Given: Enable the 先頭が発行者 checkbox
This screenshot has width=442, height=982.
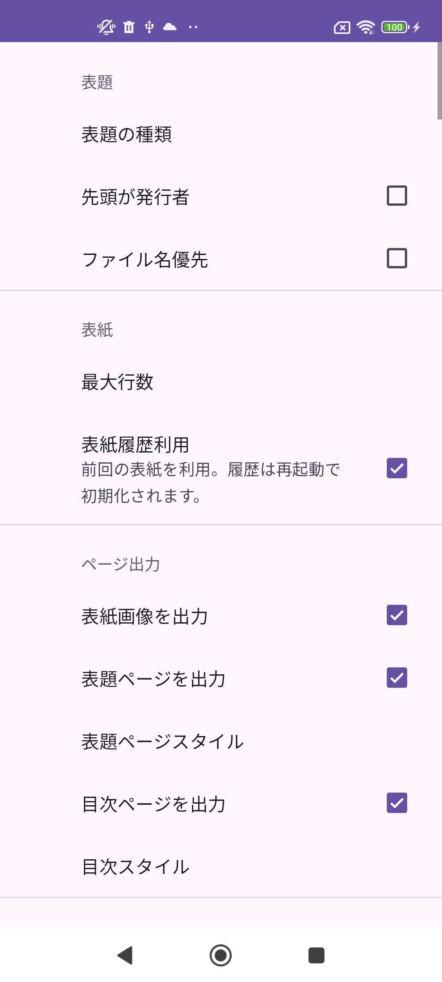Looking at the screenshot, I should pyautogui.click(x=397, y=196).
